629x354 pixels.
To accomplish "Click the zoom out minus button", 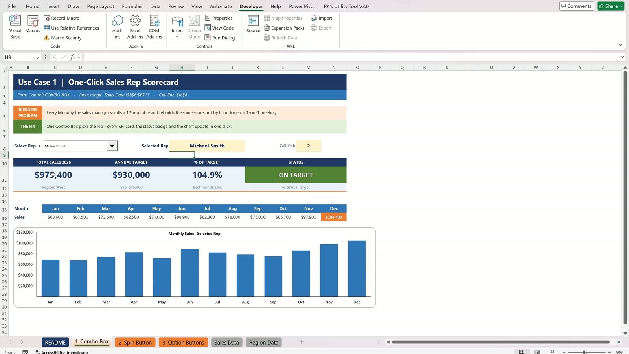I will [x=564, y=352].
